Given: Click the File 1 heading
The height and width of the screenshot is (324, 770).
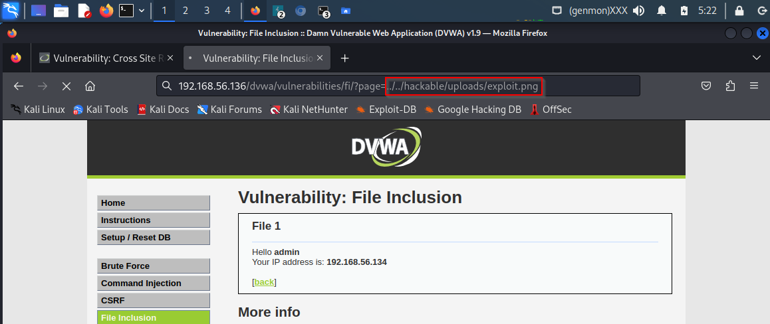Looking at the screenshot, I should tap(266, 226).
